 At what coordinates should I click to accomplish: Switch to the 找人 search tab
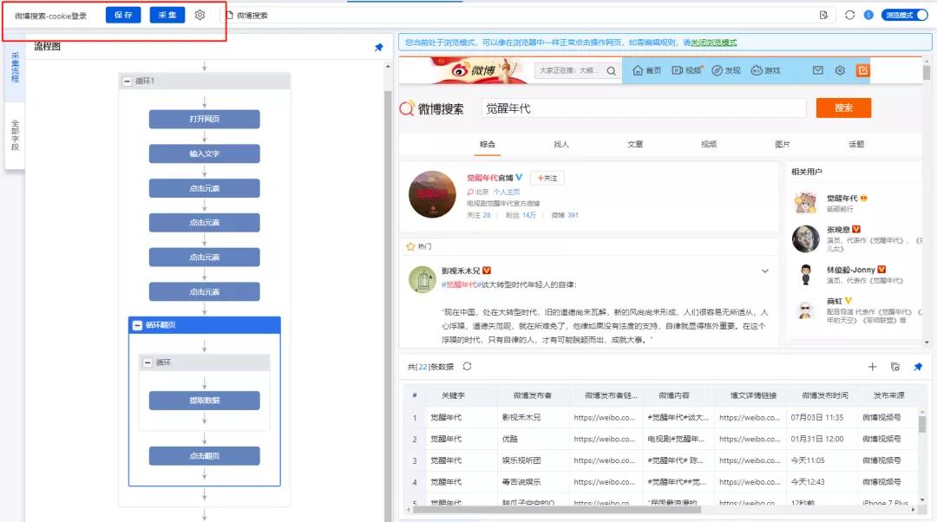pyautogui.click(x=561, y=144)
